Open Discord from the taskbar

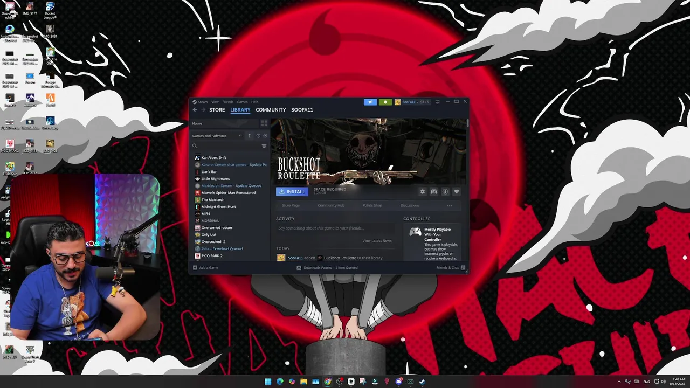(398, 382)
